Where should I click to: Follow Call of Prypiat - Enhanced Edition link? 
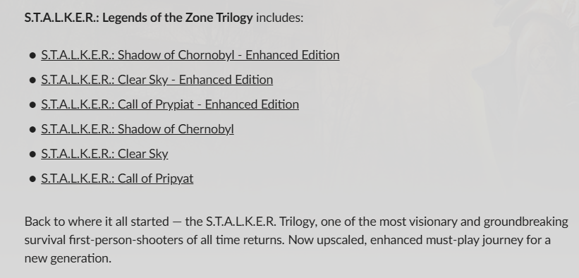[170, 104]
